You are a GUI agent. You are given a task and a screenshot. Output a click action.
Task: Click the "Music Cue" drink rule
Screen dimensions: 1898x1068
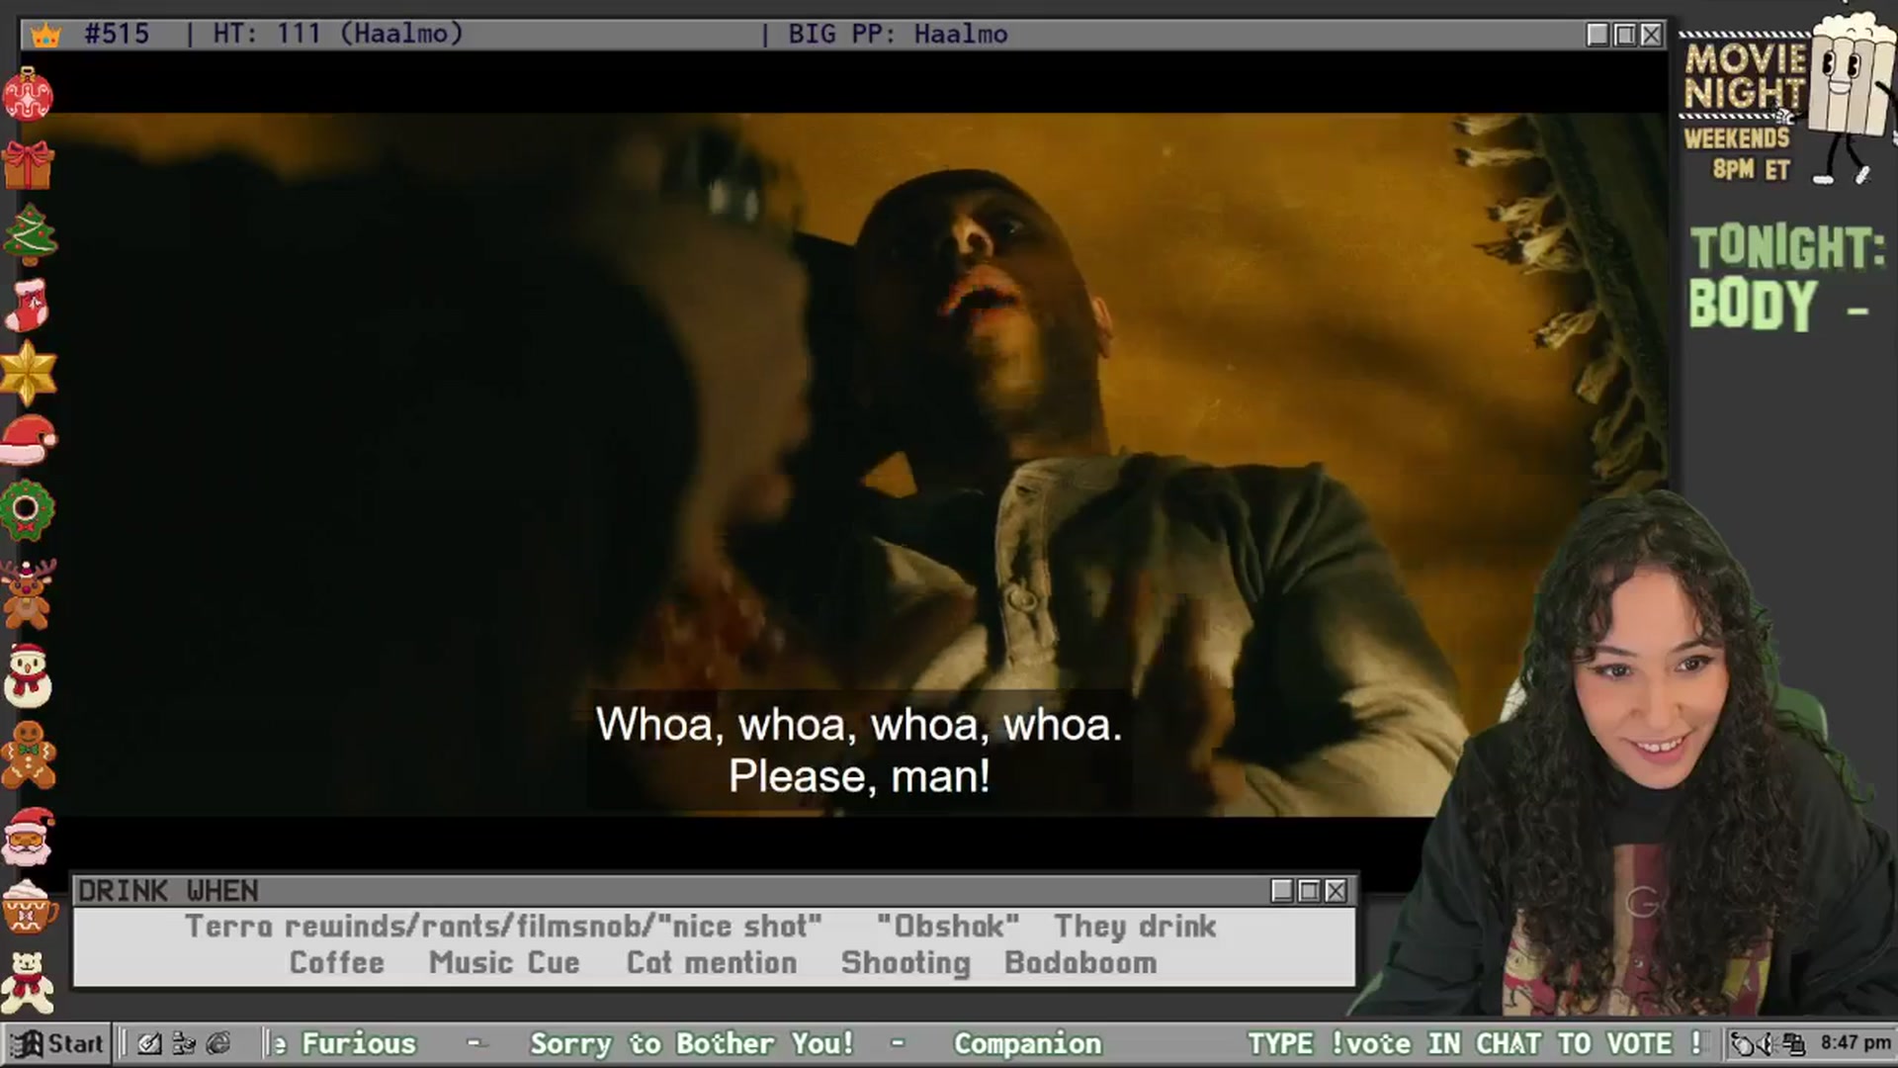coord(504,963)
